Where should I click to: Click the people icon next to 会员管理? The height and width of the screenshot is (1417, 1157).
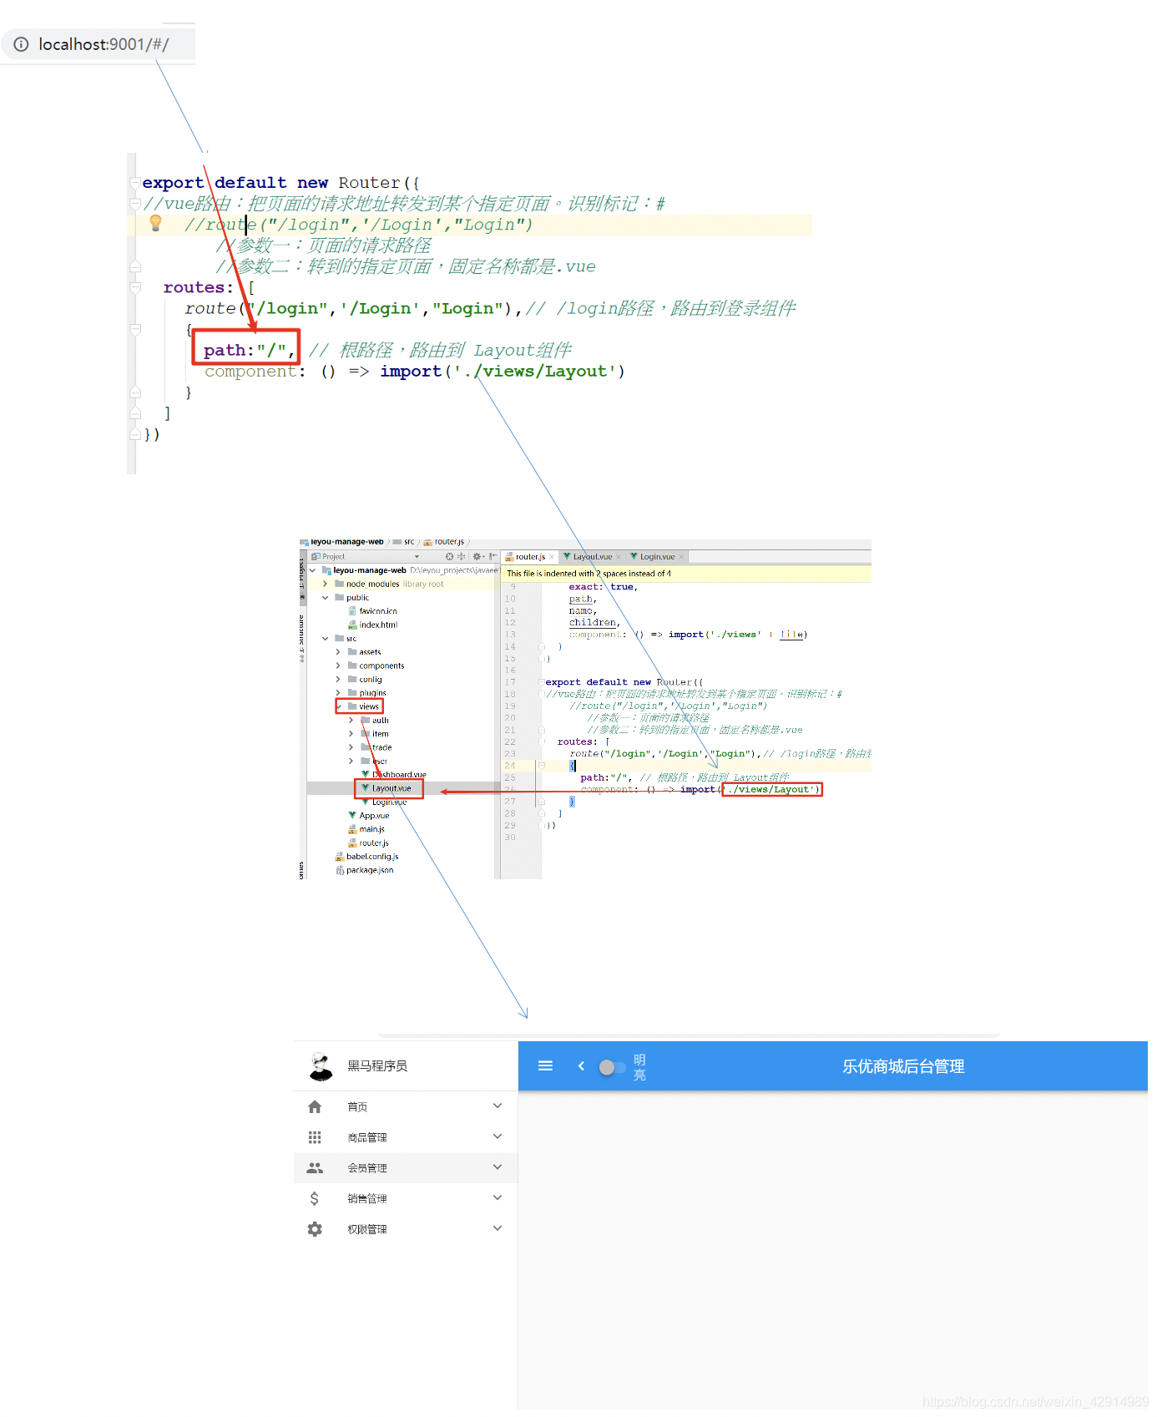pos(315,1167)
